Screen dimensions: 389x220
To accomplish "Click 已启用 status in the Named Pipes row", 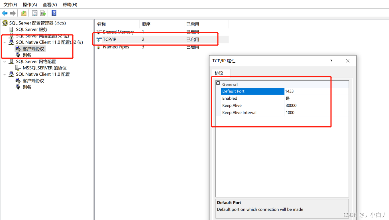I will [193, 47].
